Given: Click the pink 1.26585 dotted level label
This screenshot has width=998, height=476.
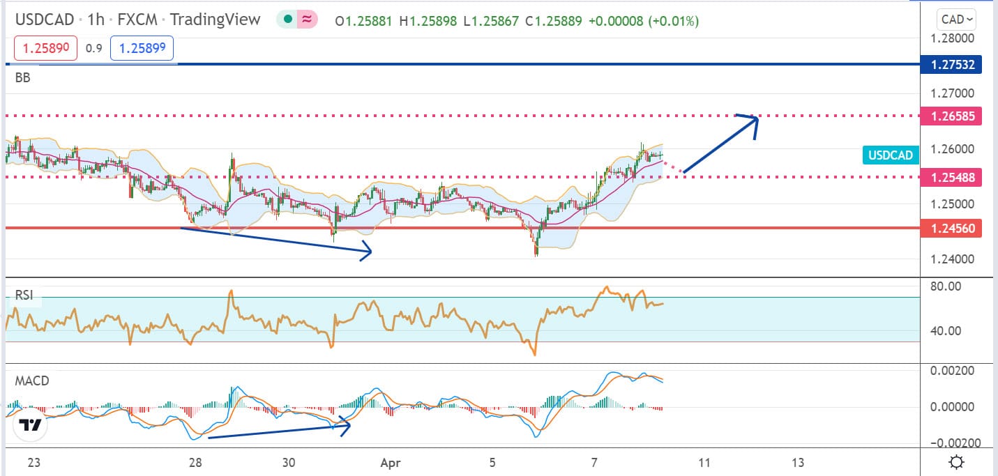Looking at the screenshot, I should [x=951, y=116].
